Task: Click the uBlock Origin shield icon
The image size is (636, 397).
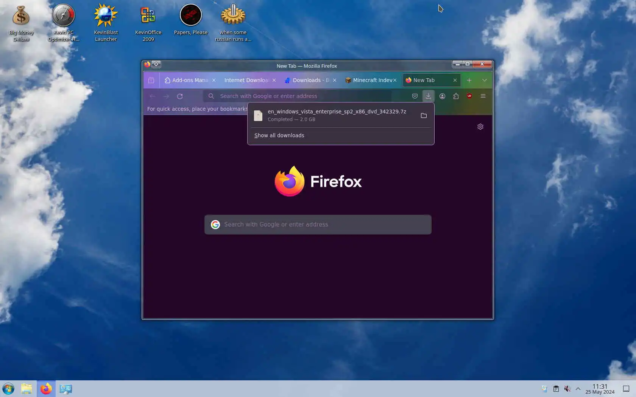Action: [469, 96]
